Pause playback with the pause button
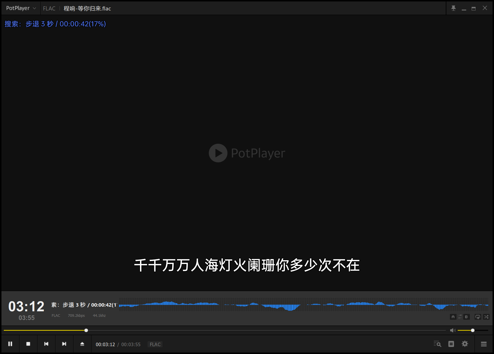Viewport: 494px width, 354px height. 10,344
